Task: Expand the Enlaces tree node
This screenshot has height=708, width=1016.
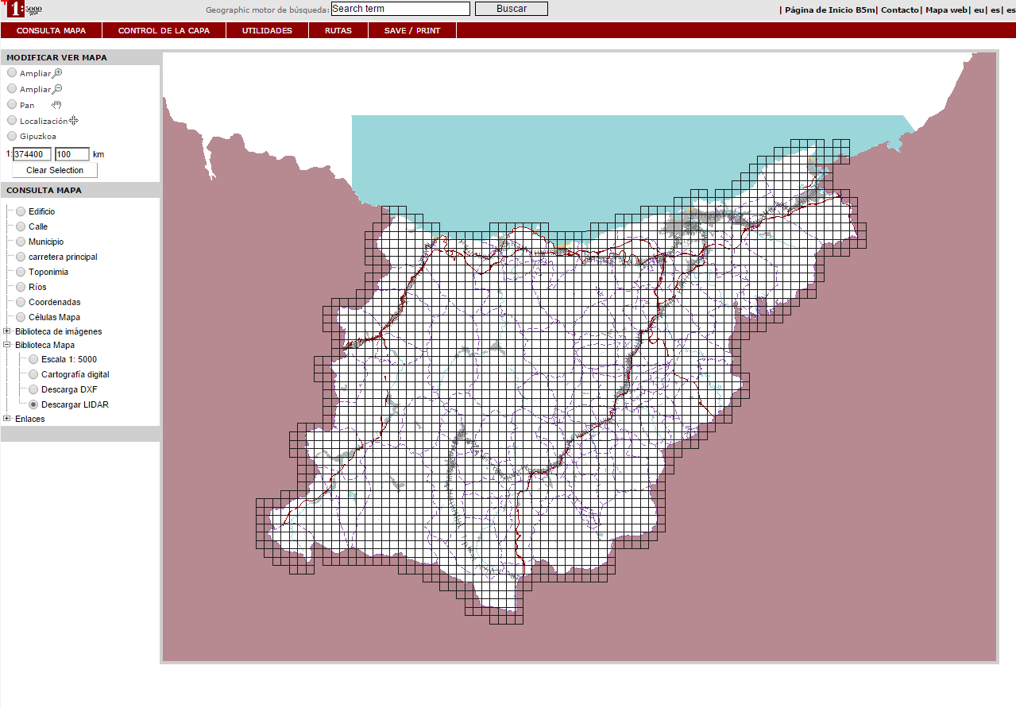Action: (7, 419)
